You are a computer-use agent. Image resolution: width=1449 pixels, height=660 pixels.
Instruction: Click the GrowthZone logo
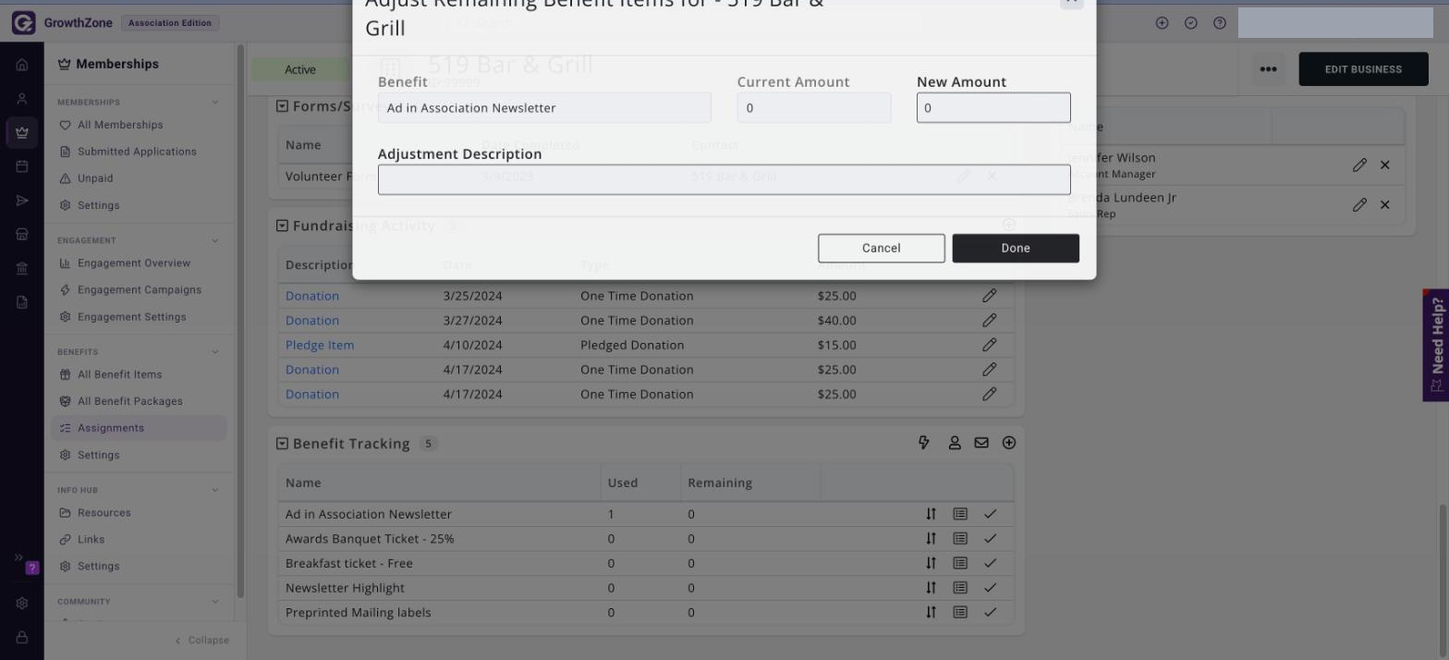click(x=61, y=23)
